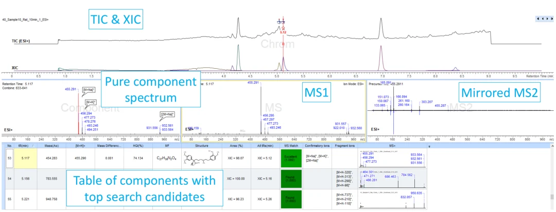Viewport: 556px width, 212px height.
Task: Select row number 53 in components table
Action: pyautogui.click(x=10, y=158)
